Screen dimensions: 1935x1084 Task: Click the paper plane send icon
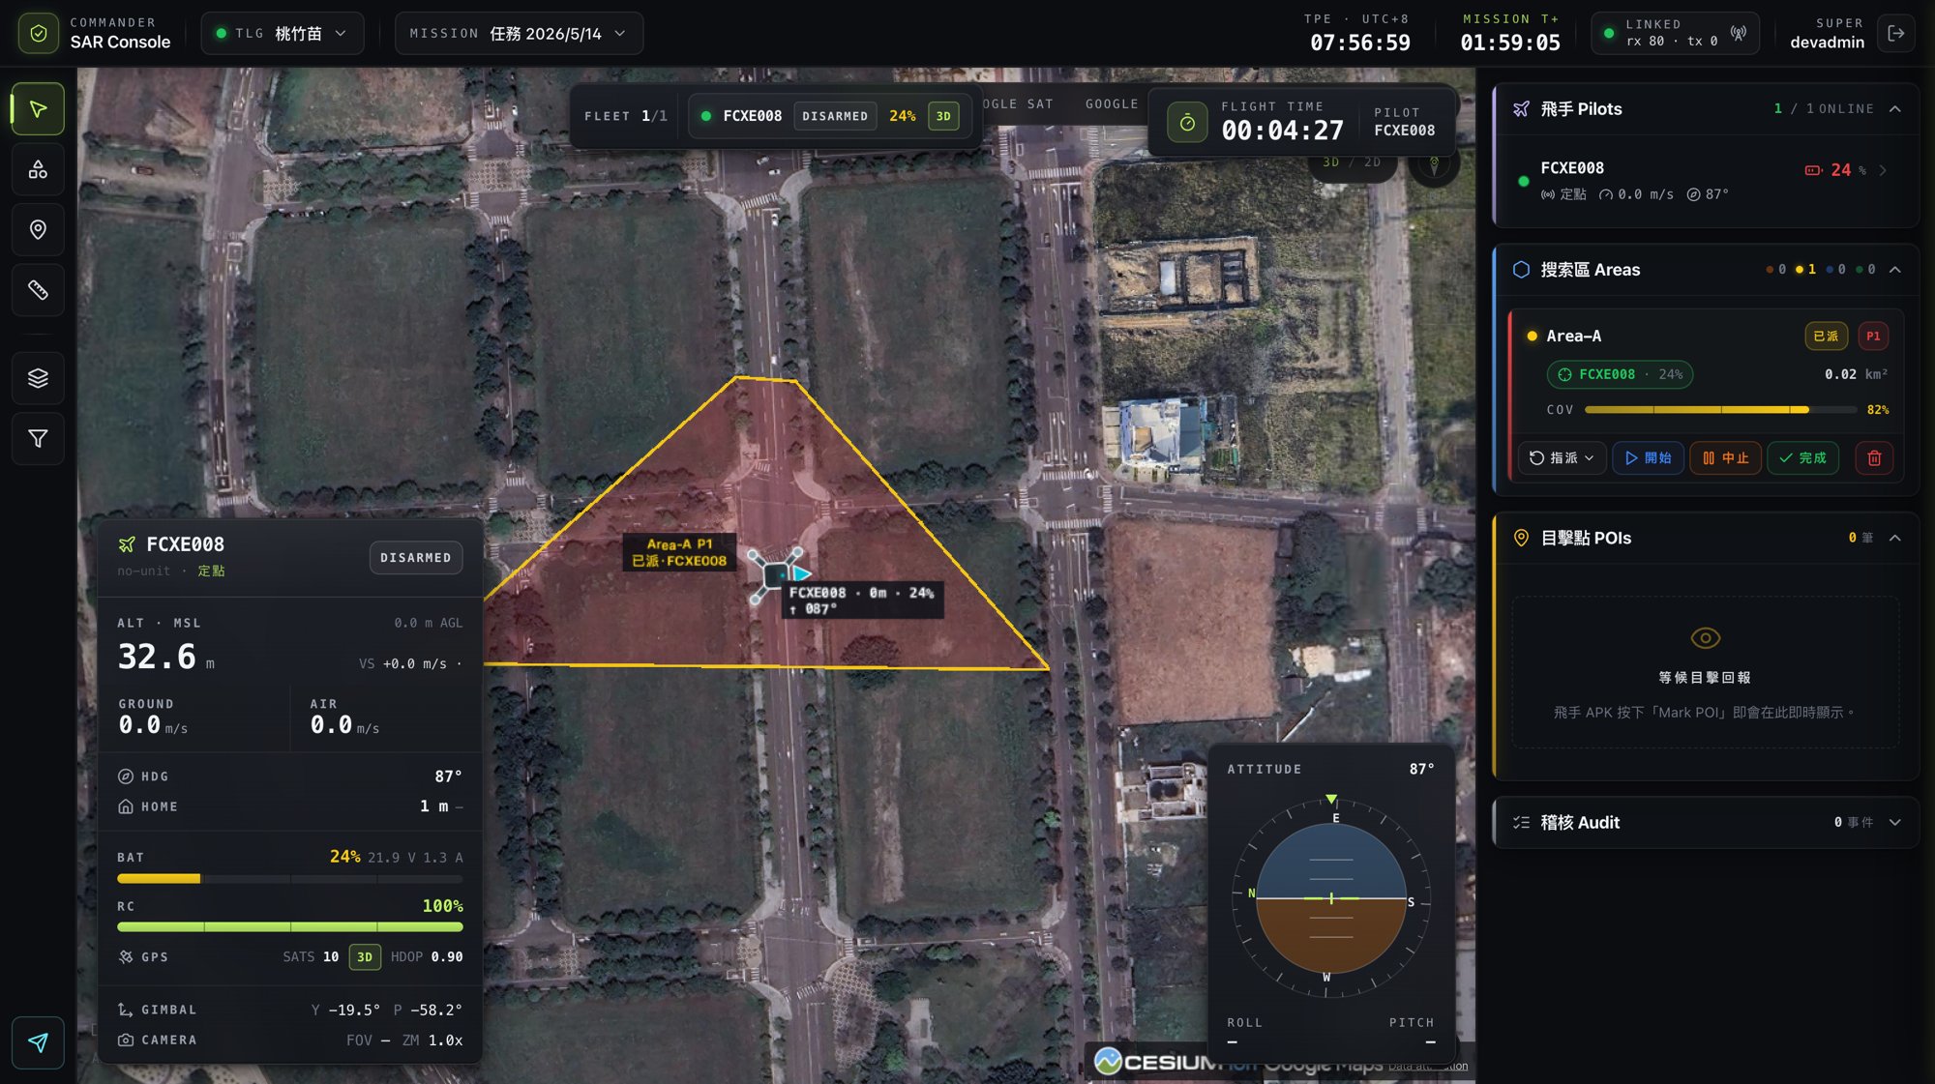click(38, 1042)
